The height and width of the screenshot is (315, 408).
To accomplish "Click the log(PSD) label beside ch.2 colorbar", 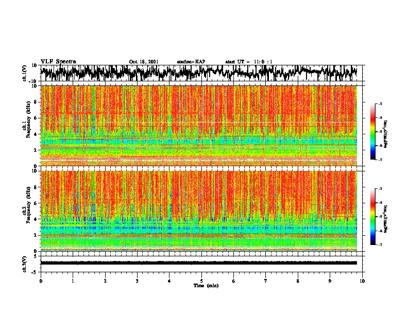I will tap(386, 219).
